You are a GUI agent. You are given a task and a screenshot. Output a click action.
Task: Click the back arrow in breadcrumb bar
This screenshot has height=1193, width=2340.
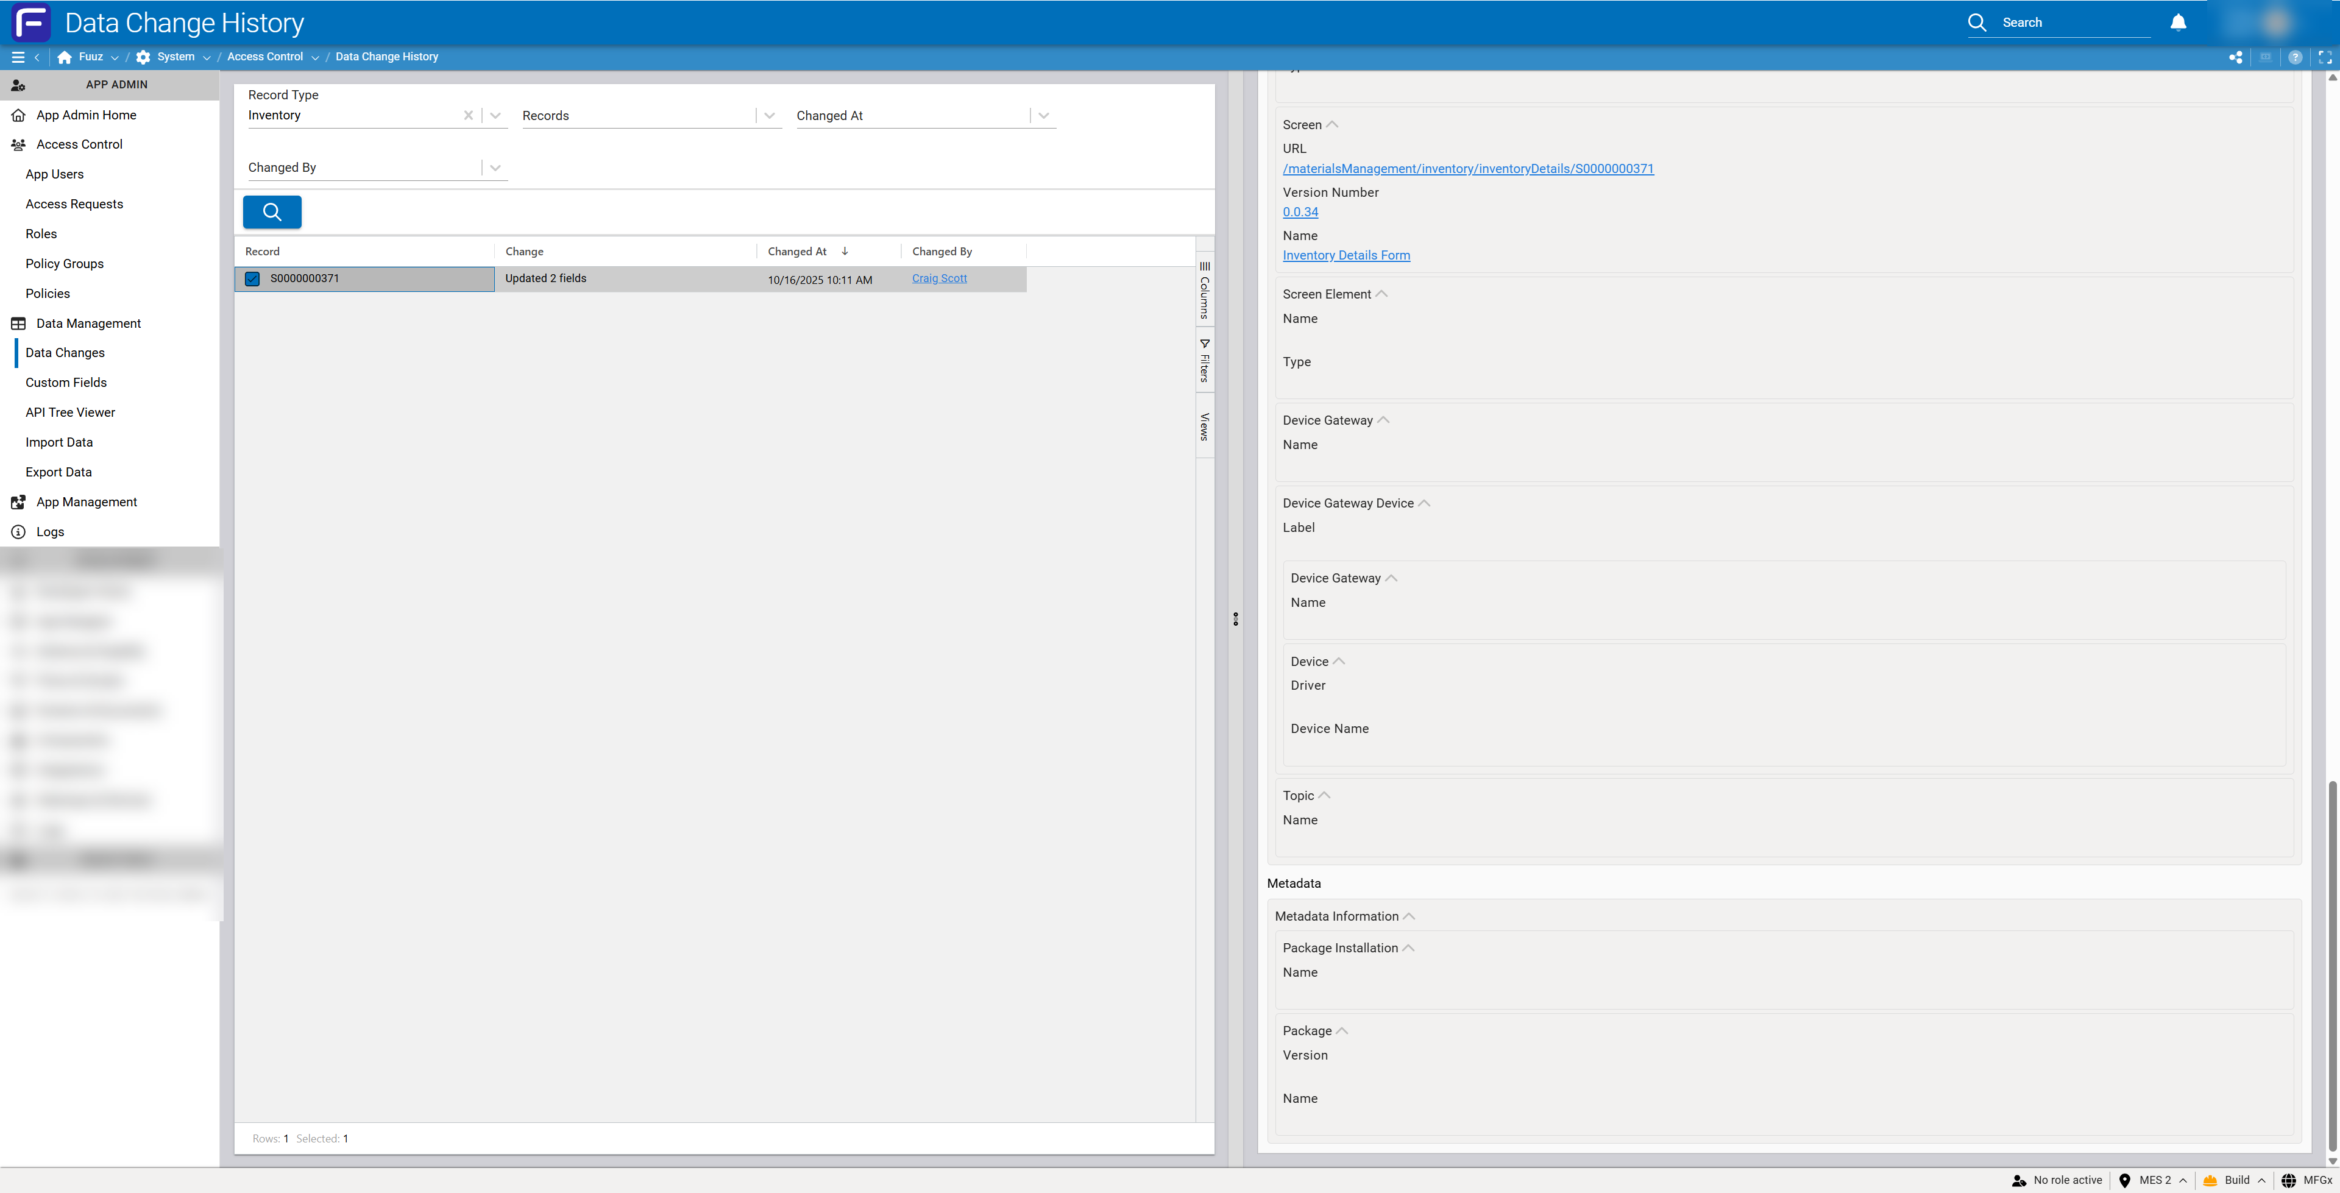(x=37, y=57)
